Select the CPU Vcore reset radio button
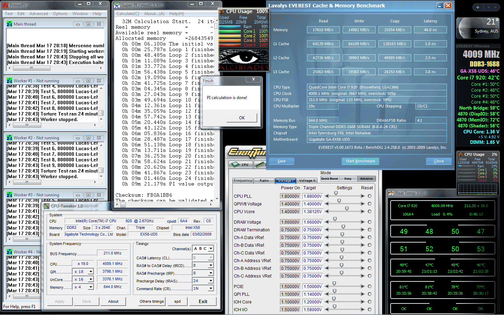This screenshot has height=315, width=504. coord(370,211)
